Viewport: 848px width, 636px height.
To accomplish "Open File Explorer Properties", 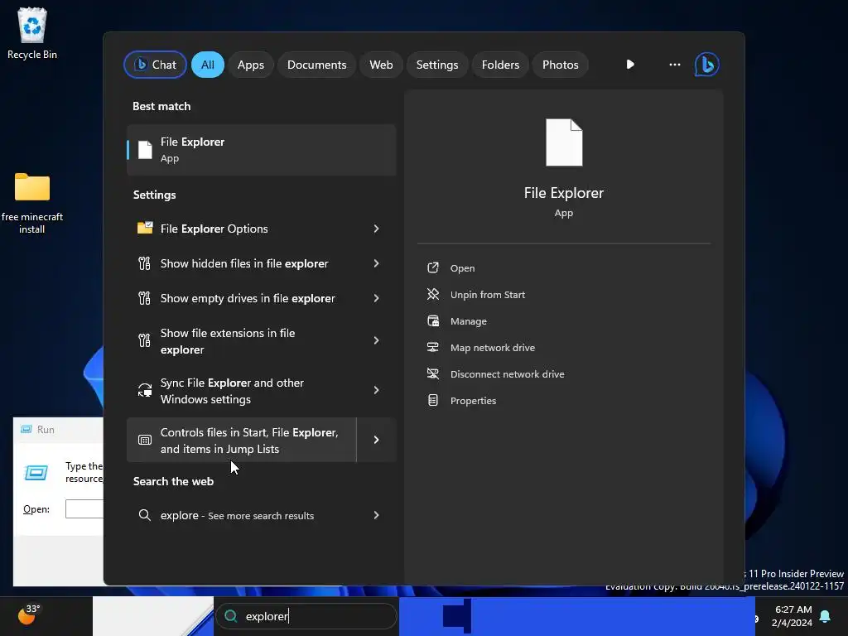I will pyautogui.click(x=473, y=401).
